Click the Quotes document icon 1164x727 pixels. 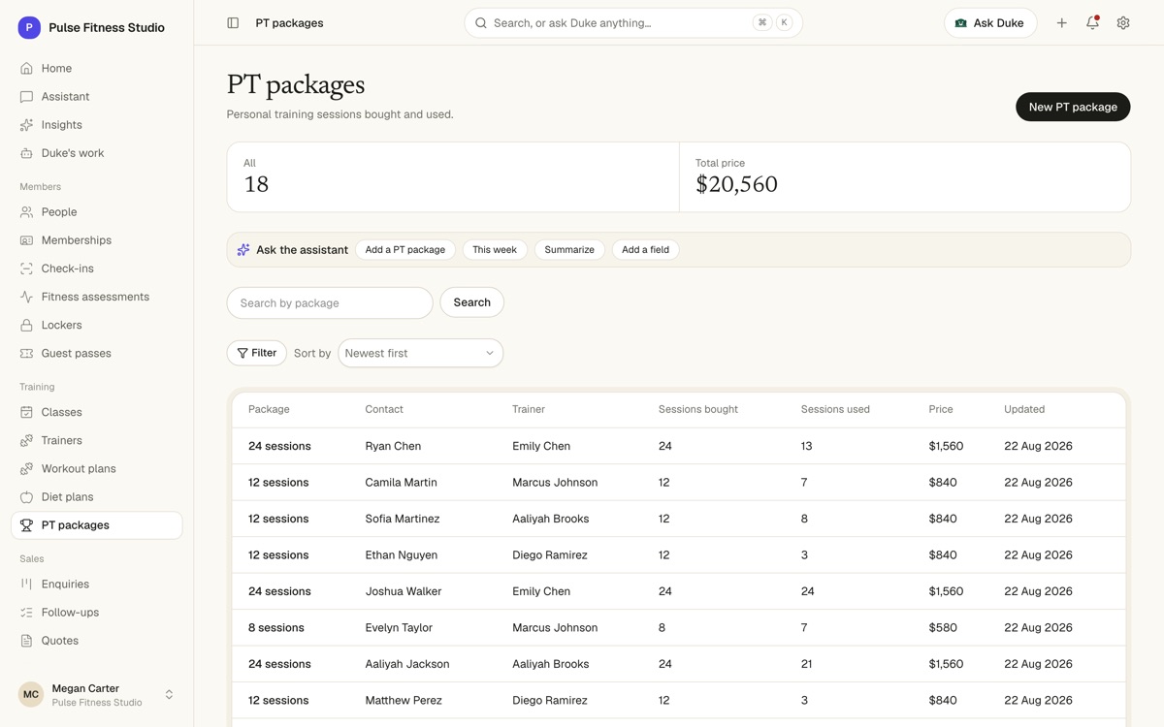26,640
